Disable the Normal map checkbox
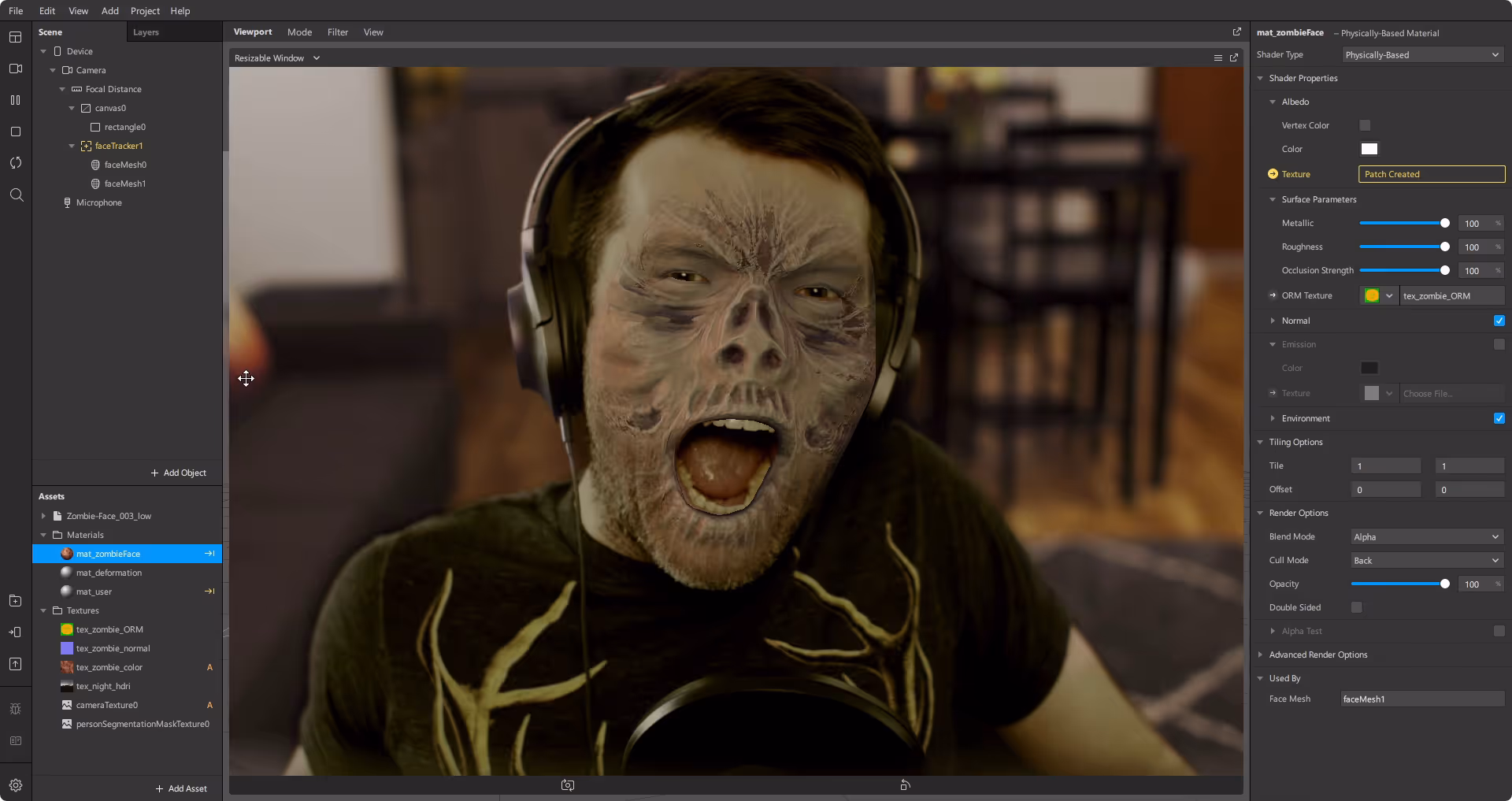The height and width of the screenshot is (801, 1512). pyautogui.click(x=1499, y=321)
